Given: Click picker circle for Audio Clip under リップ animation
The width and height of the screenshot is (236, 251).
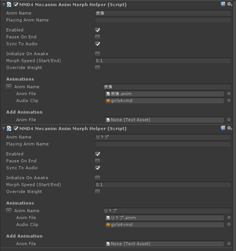Looking at the screenshot, I should pyautogui.click(x=229, y=225).
